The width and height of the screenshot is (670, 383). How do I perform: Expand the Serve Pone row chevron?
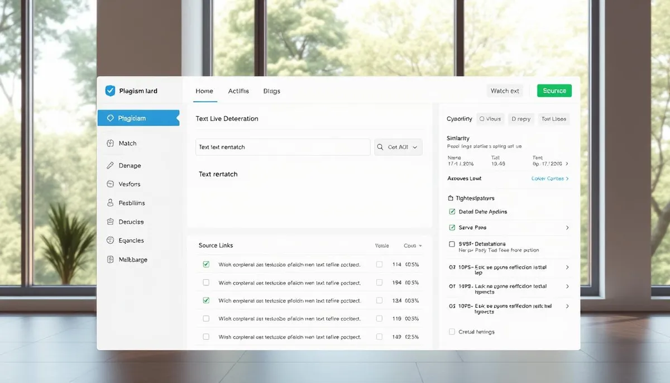(x=567, y=228)
